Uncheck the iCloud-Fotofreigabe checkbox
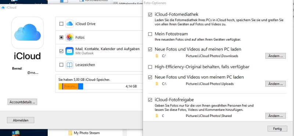 click(150, 100)
